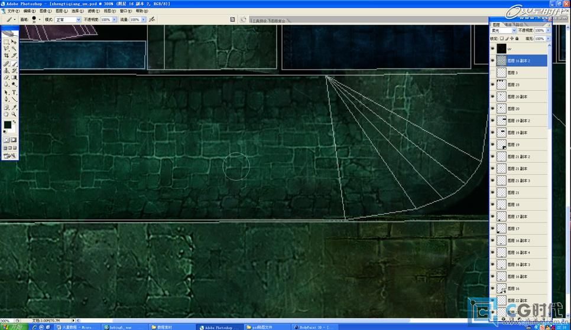Open layer fill arrow in Layers panel
Screen dimensions: 571x330
pyautogui.click(x=548, y=38)
